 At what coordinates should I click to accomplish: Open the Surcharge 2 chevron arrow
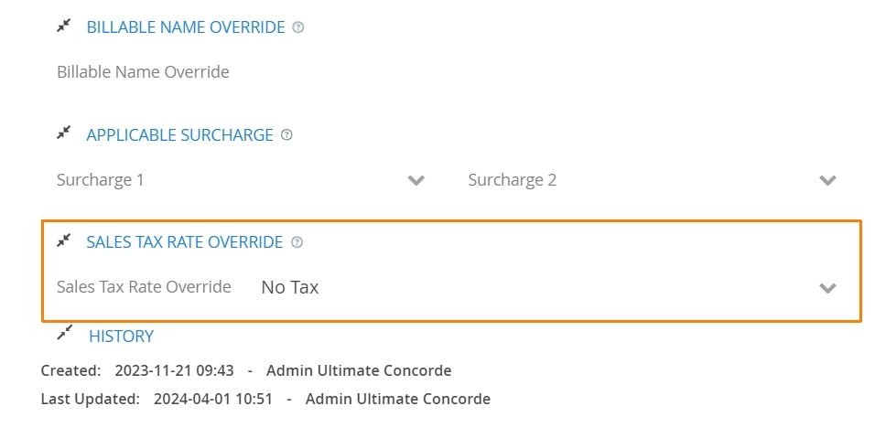(827, 180)
